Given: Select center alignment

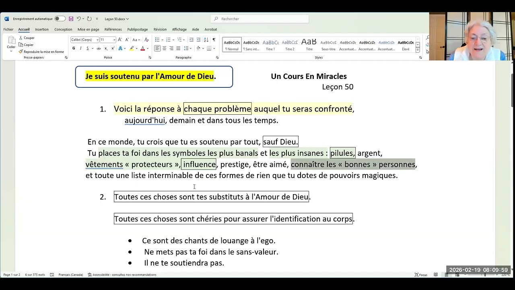Looking at the screenshot, I should (x=164, y=48).
